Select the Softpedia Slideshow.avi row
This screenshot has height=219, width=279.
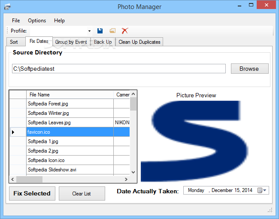coord(70,169)
